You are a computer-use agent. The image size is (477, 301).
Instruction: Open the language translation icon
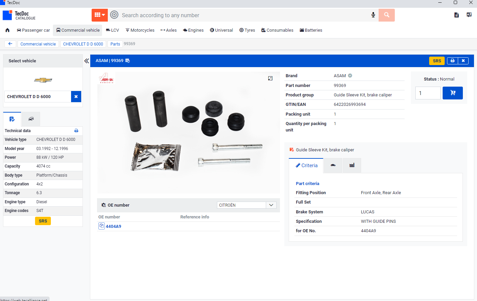(469, 15)
